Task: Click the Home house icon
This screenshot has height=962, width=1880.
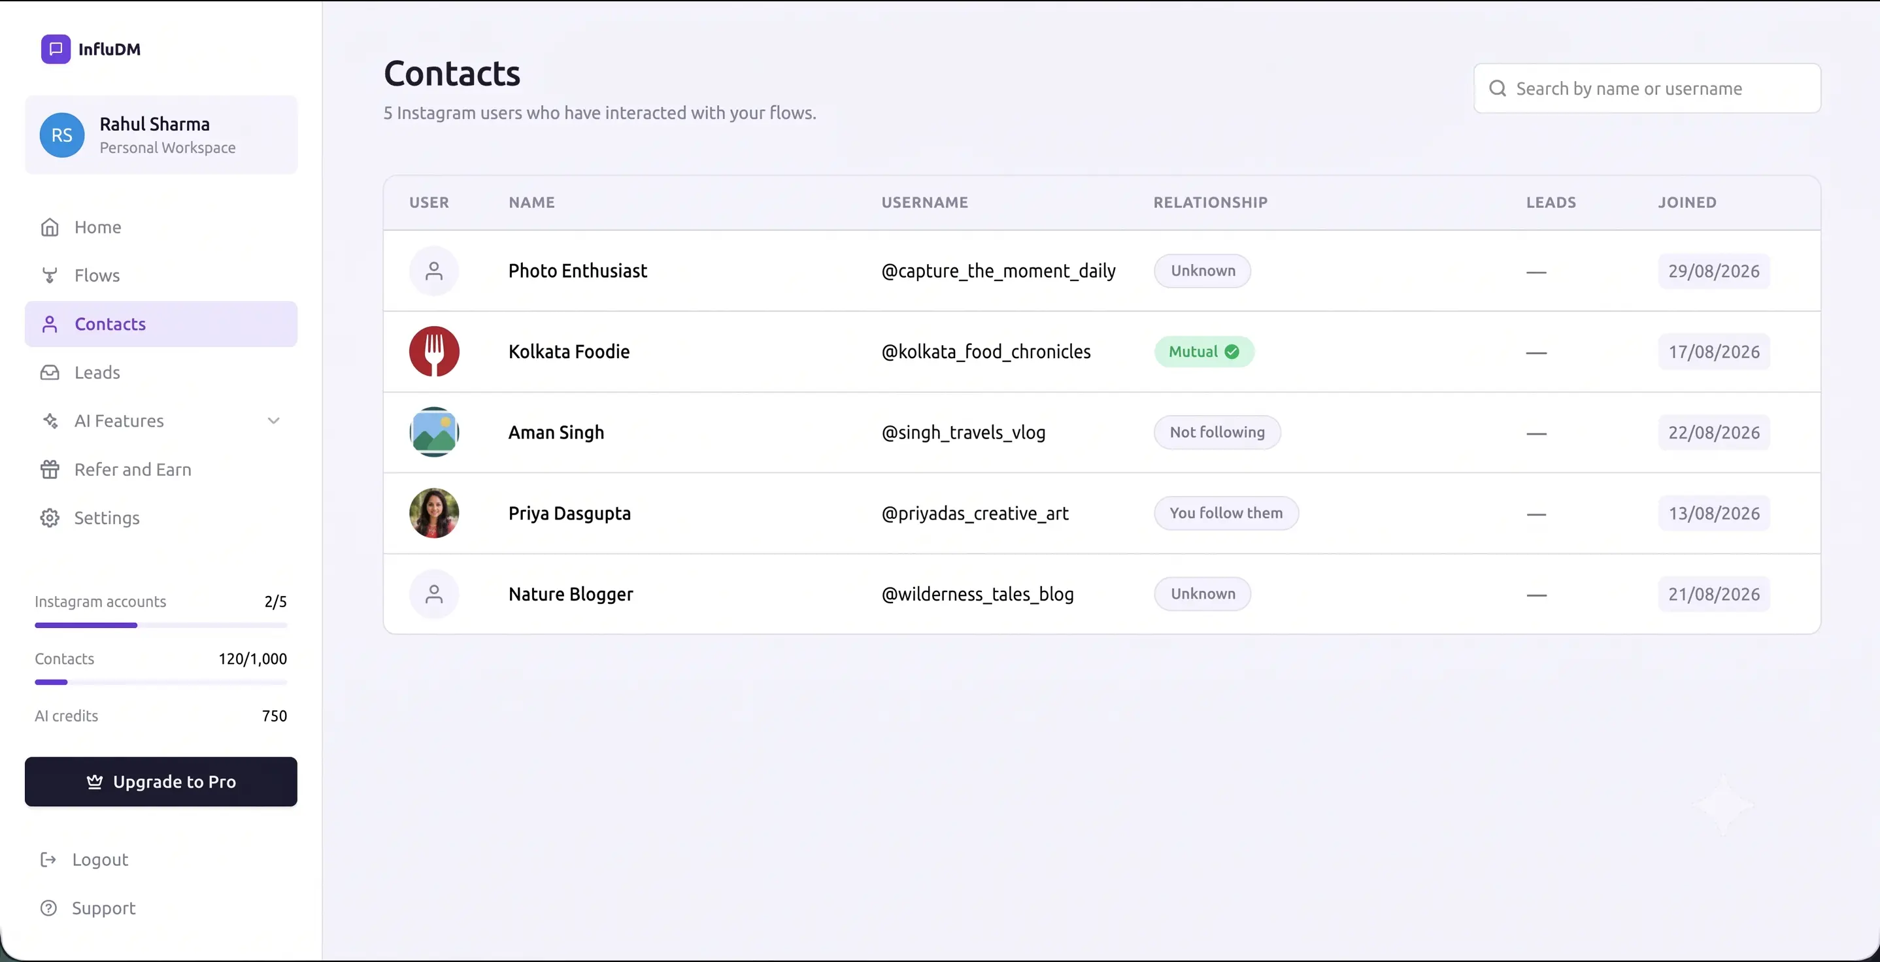Action: [50, 227]
